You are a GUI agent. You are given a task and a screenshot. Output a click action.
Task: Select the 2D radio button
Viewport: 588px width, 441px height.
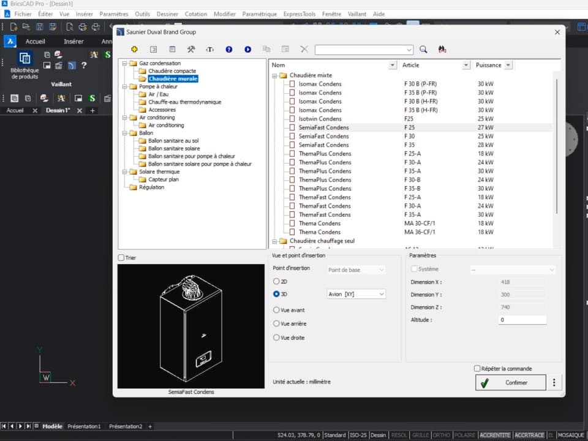pyautogui.click(x=277, y=281)
